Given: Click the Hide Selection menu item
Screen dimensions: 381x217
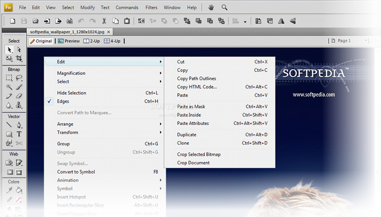Looking at the screenshot, I should tap(105, 93).
